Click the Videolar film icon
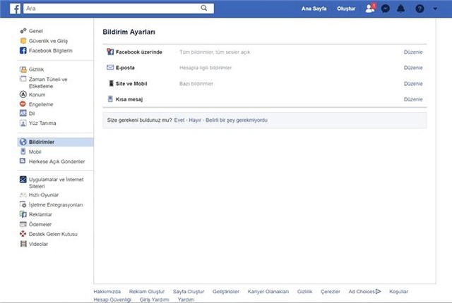The width and height of the screenshot is (452, 303). click(x=23, y=244)
